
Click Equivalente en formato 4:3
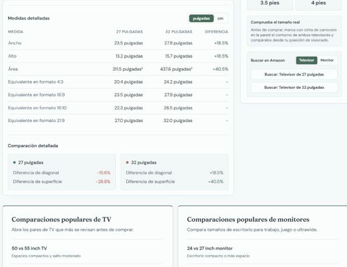35,82
